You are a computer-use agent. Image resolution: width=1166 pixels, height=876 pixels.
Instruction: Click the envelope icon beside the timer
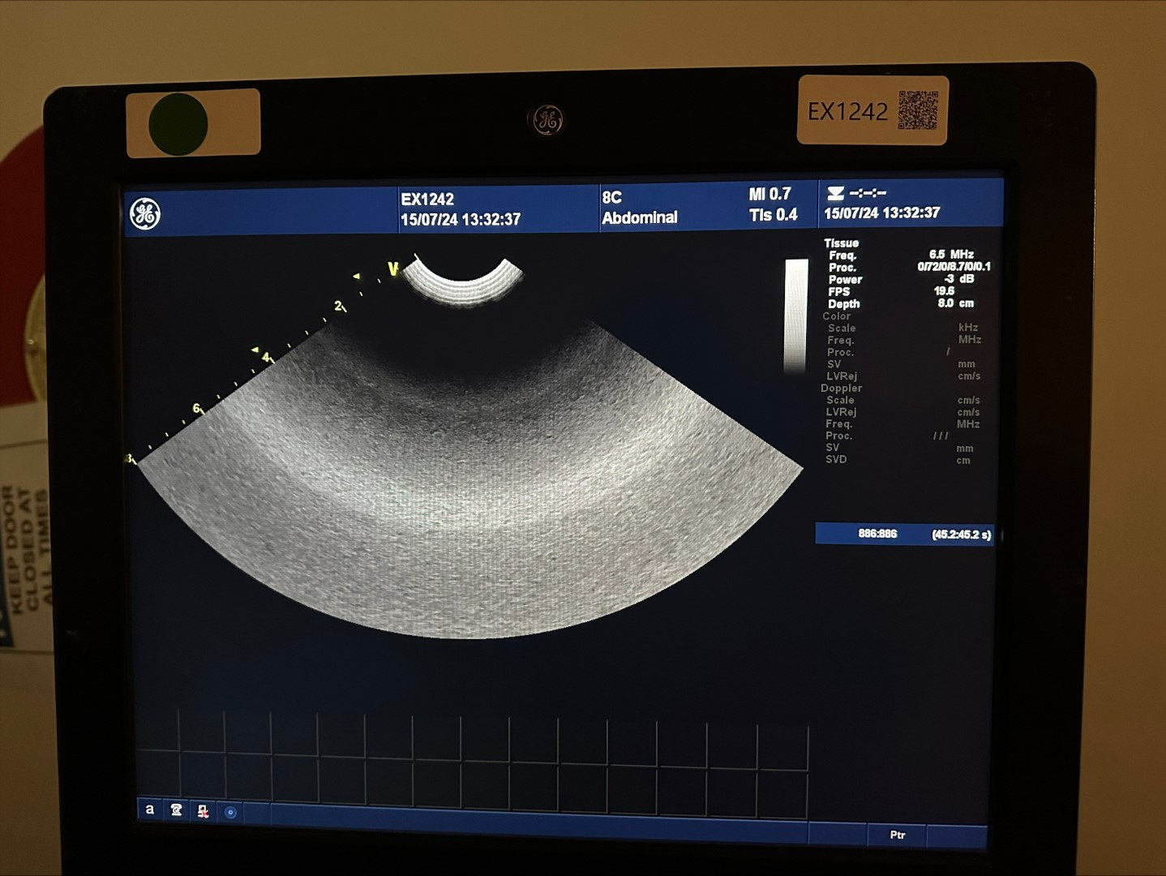[x=835, y=194]
